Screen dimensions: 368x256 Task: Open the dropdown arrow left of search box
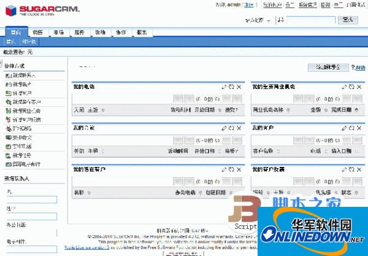coord(269,21)
